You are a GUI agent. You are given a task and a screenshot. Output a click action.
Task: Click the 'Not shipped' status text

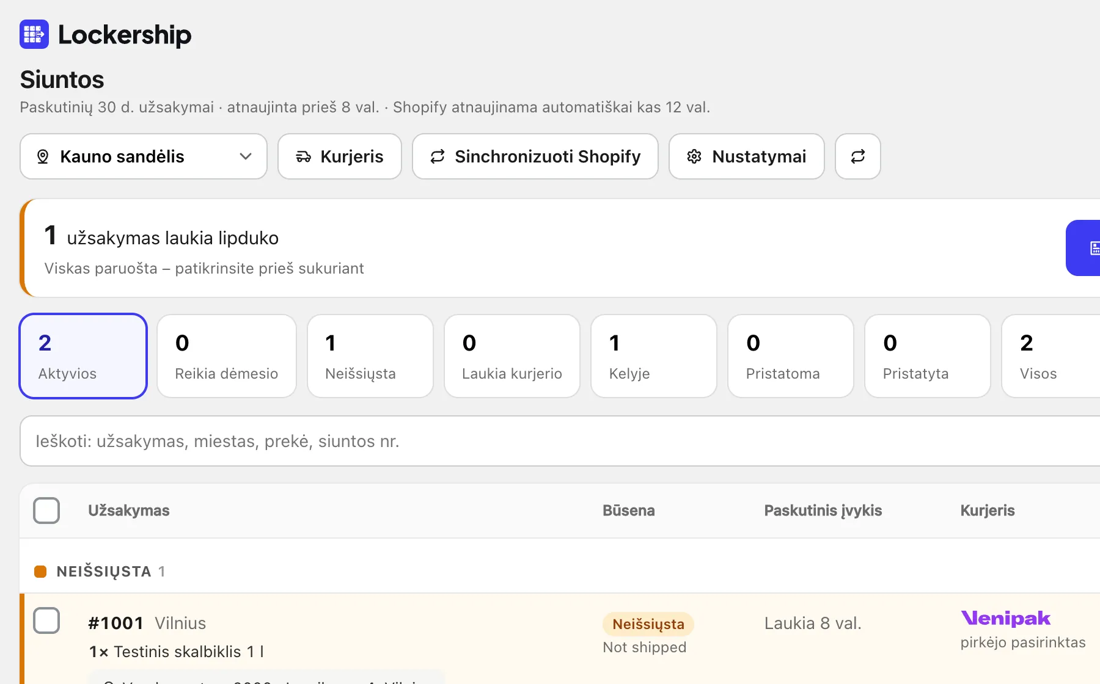click(645, 647)
